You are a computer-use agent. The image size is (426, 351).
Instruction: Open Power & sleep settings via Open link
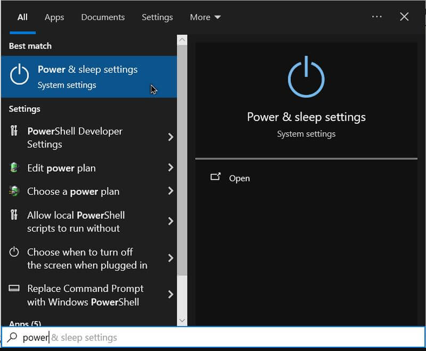click(239, 178)
